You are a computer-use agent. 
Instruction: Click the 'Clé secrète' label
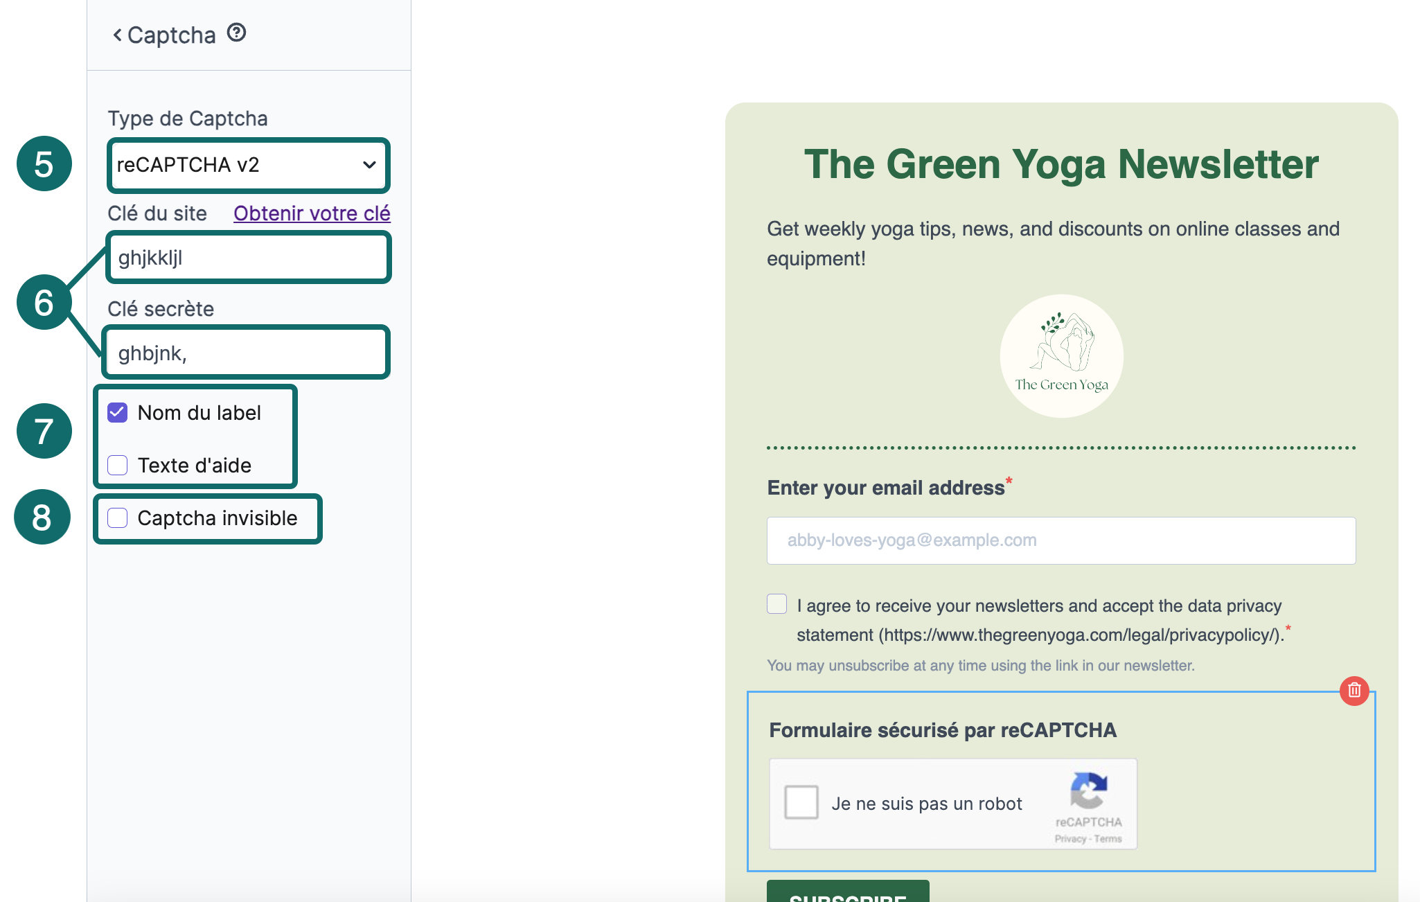click(x=161, y=309)
